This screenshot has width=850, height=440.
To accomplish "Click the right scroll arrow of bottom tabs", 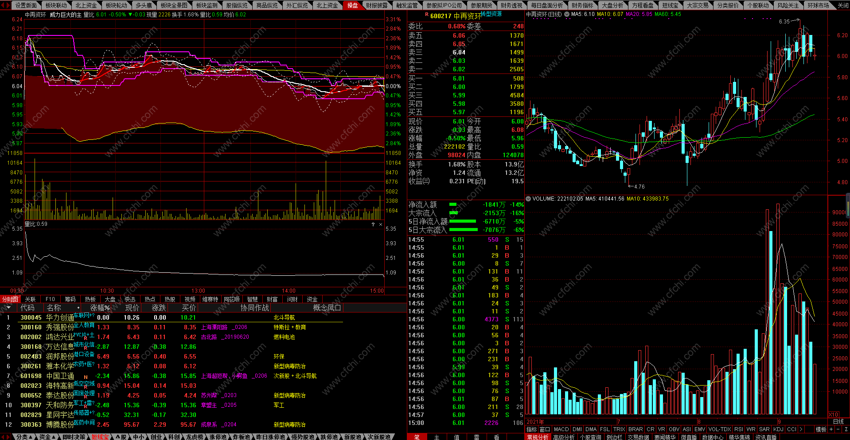I will pyautogui.click(x=8, y=437).
